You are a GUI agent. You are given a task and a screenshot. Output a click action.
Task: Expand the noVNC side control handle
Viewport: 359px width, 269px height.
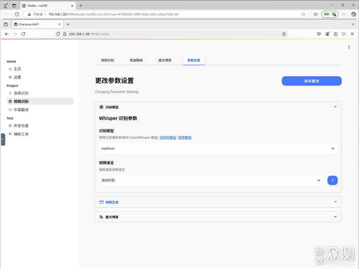3,139
